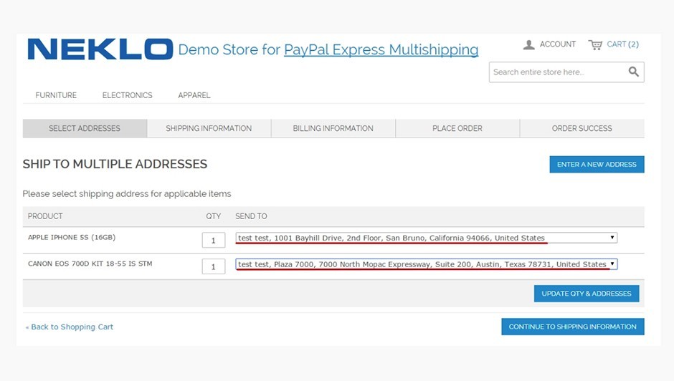Viewport: 674px width, 381px height.
Task: Click the 'Please select shipping address' text
Action: (x=127, y=193)
